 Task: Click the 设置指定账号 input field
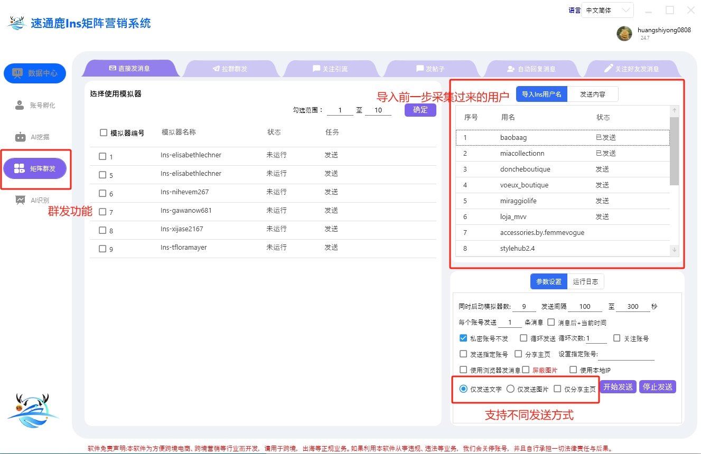coord(626,354)
